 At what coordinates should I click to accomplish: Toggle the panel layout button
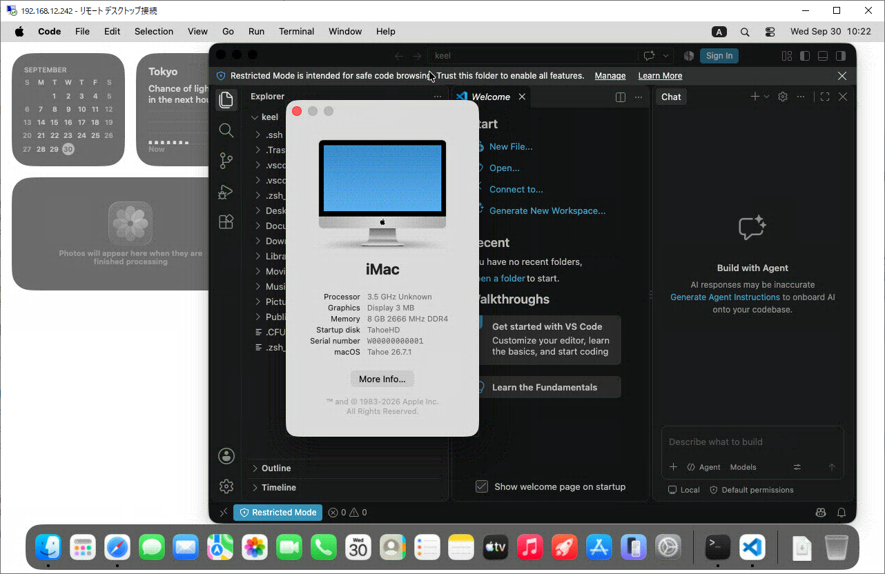coord(823,56)
